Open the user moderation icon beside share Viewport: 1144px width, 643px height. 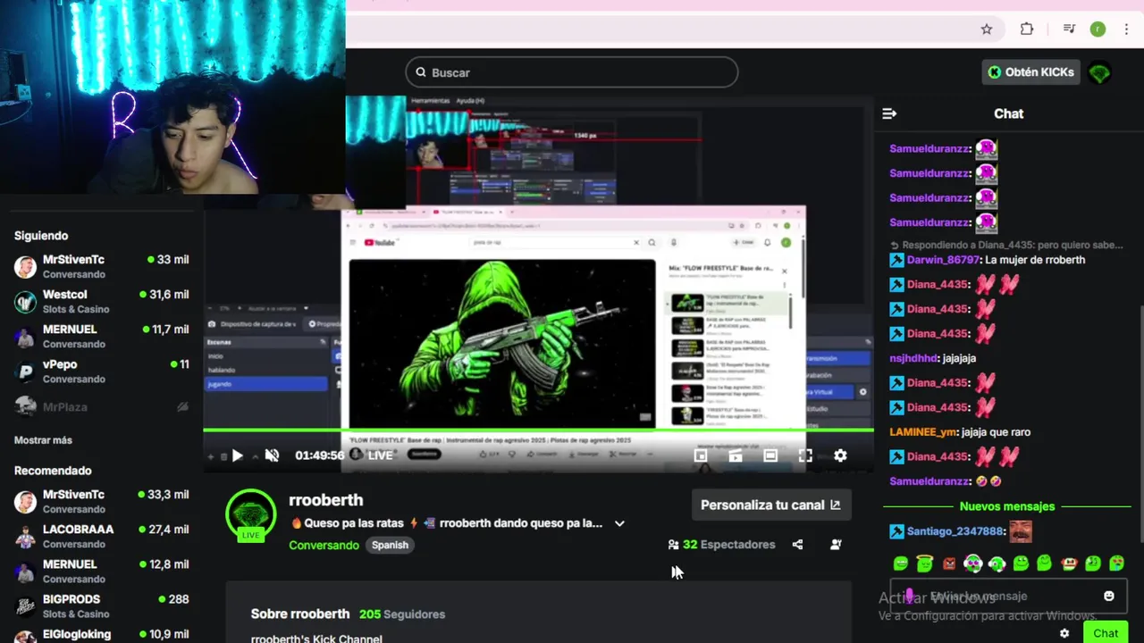tap(836, 544)
